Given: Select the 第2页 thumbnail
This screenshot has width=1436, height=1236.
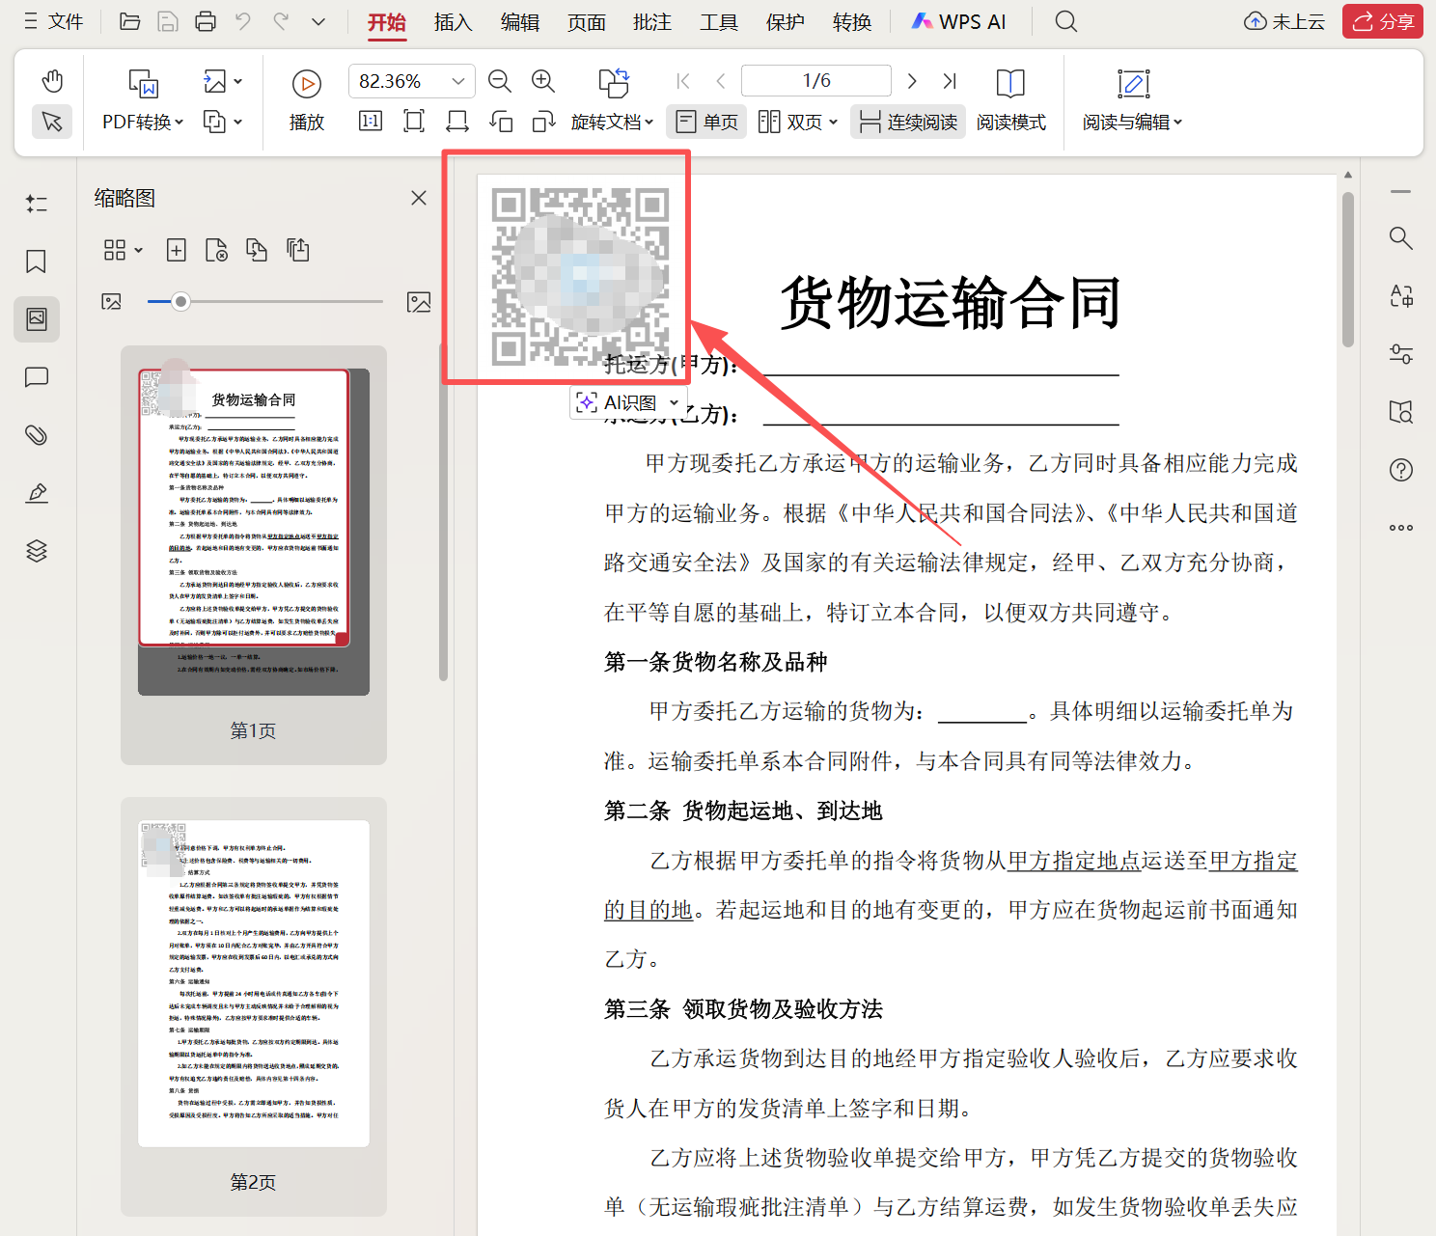Looking at the screenshot, I should click(254, 983).
